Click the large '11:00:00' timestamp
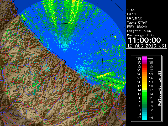The width and height of the screenshot is (168, 126). tap(144, 40)
